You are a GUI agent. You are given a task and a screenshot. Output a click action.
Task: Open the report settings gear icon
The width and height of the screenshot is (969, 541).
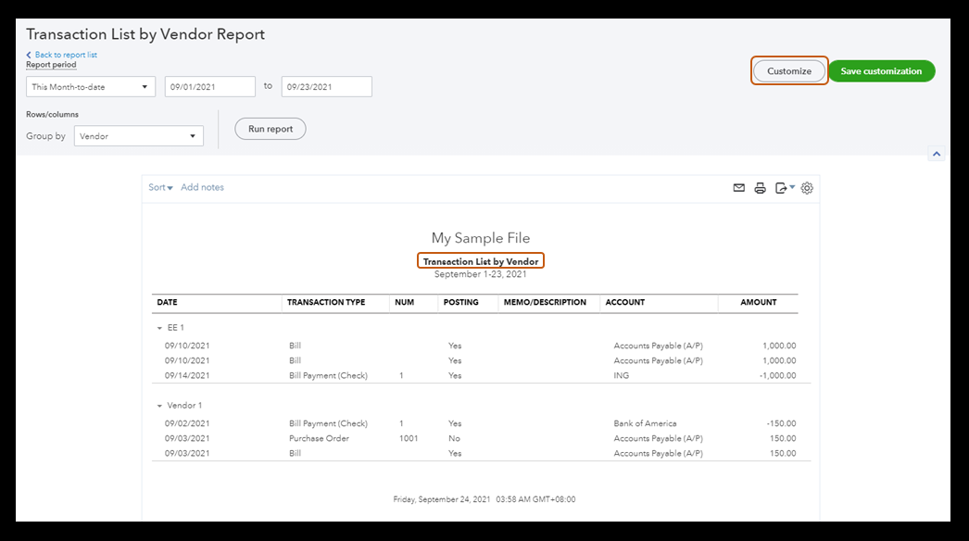coord(807,188)
